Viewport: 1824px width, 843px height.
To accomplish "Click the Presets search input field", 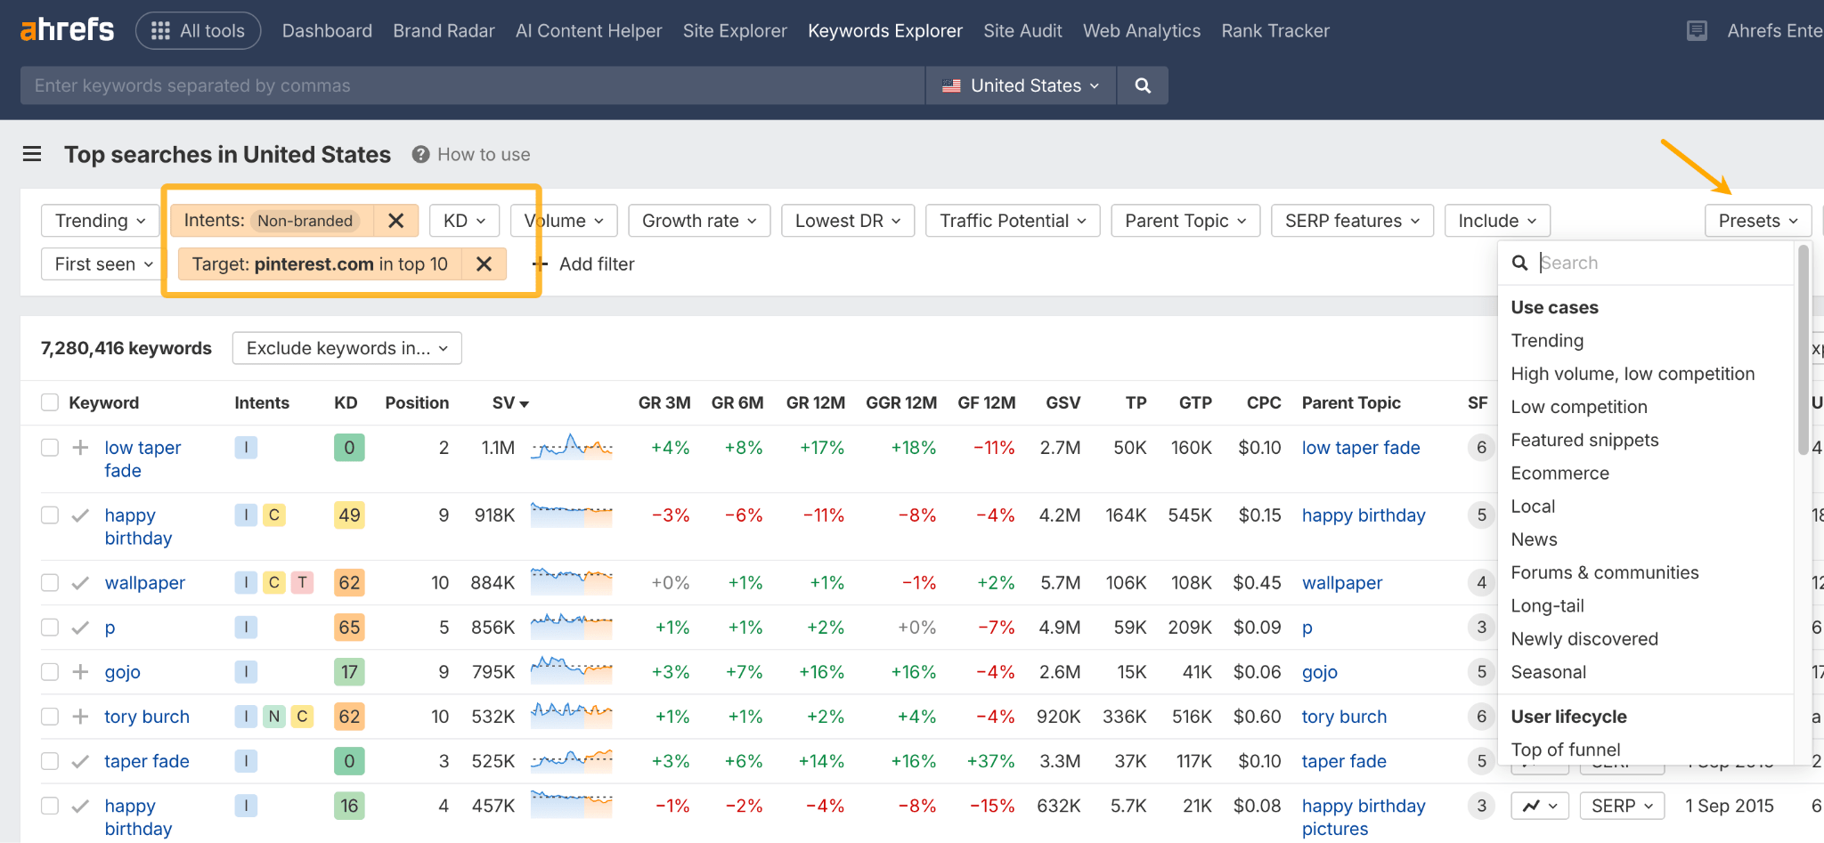I will point(1657,262).
